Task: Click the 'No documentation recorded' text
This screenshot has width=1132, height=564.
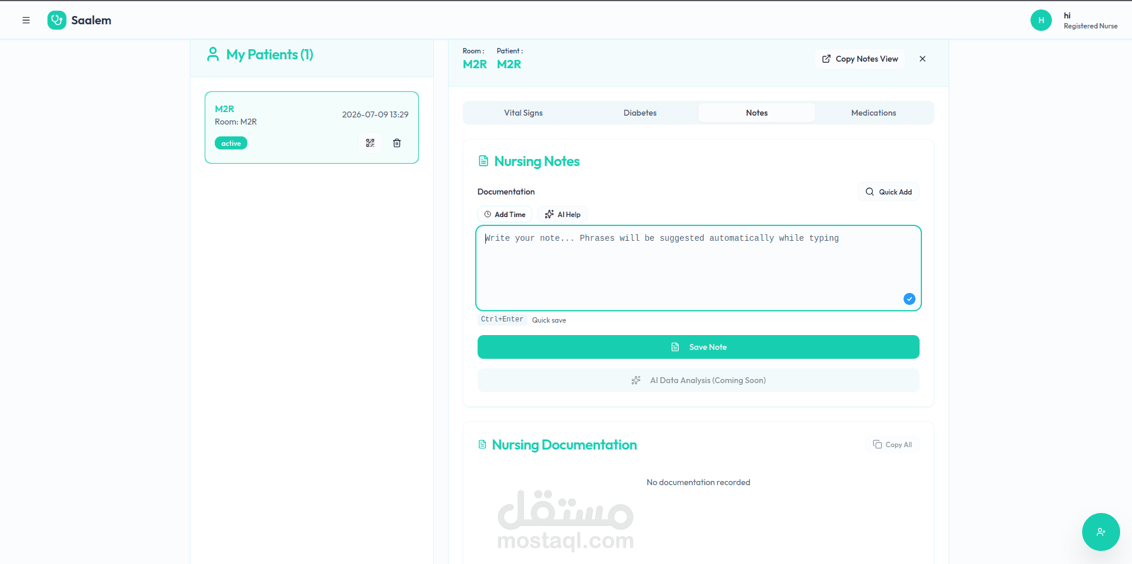Action: coord(698,482)
